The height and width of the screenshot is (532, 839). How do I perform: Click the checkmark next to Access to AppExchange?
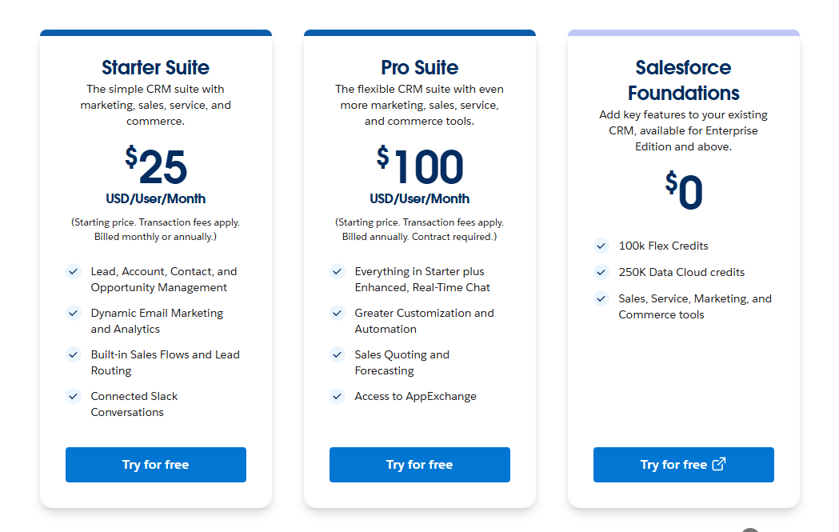[338, 396]
